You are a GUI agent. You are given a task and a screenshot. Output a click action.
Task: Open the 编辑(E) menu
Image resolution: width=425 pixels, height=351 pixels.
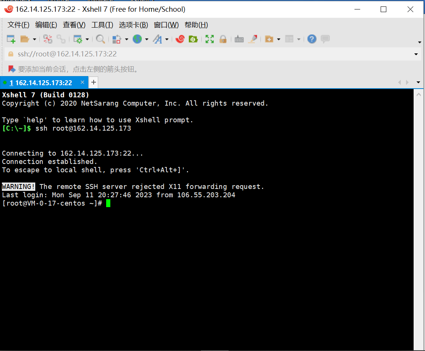pyautogui.click(x=46, y=25)
